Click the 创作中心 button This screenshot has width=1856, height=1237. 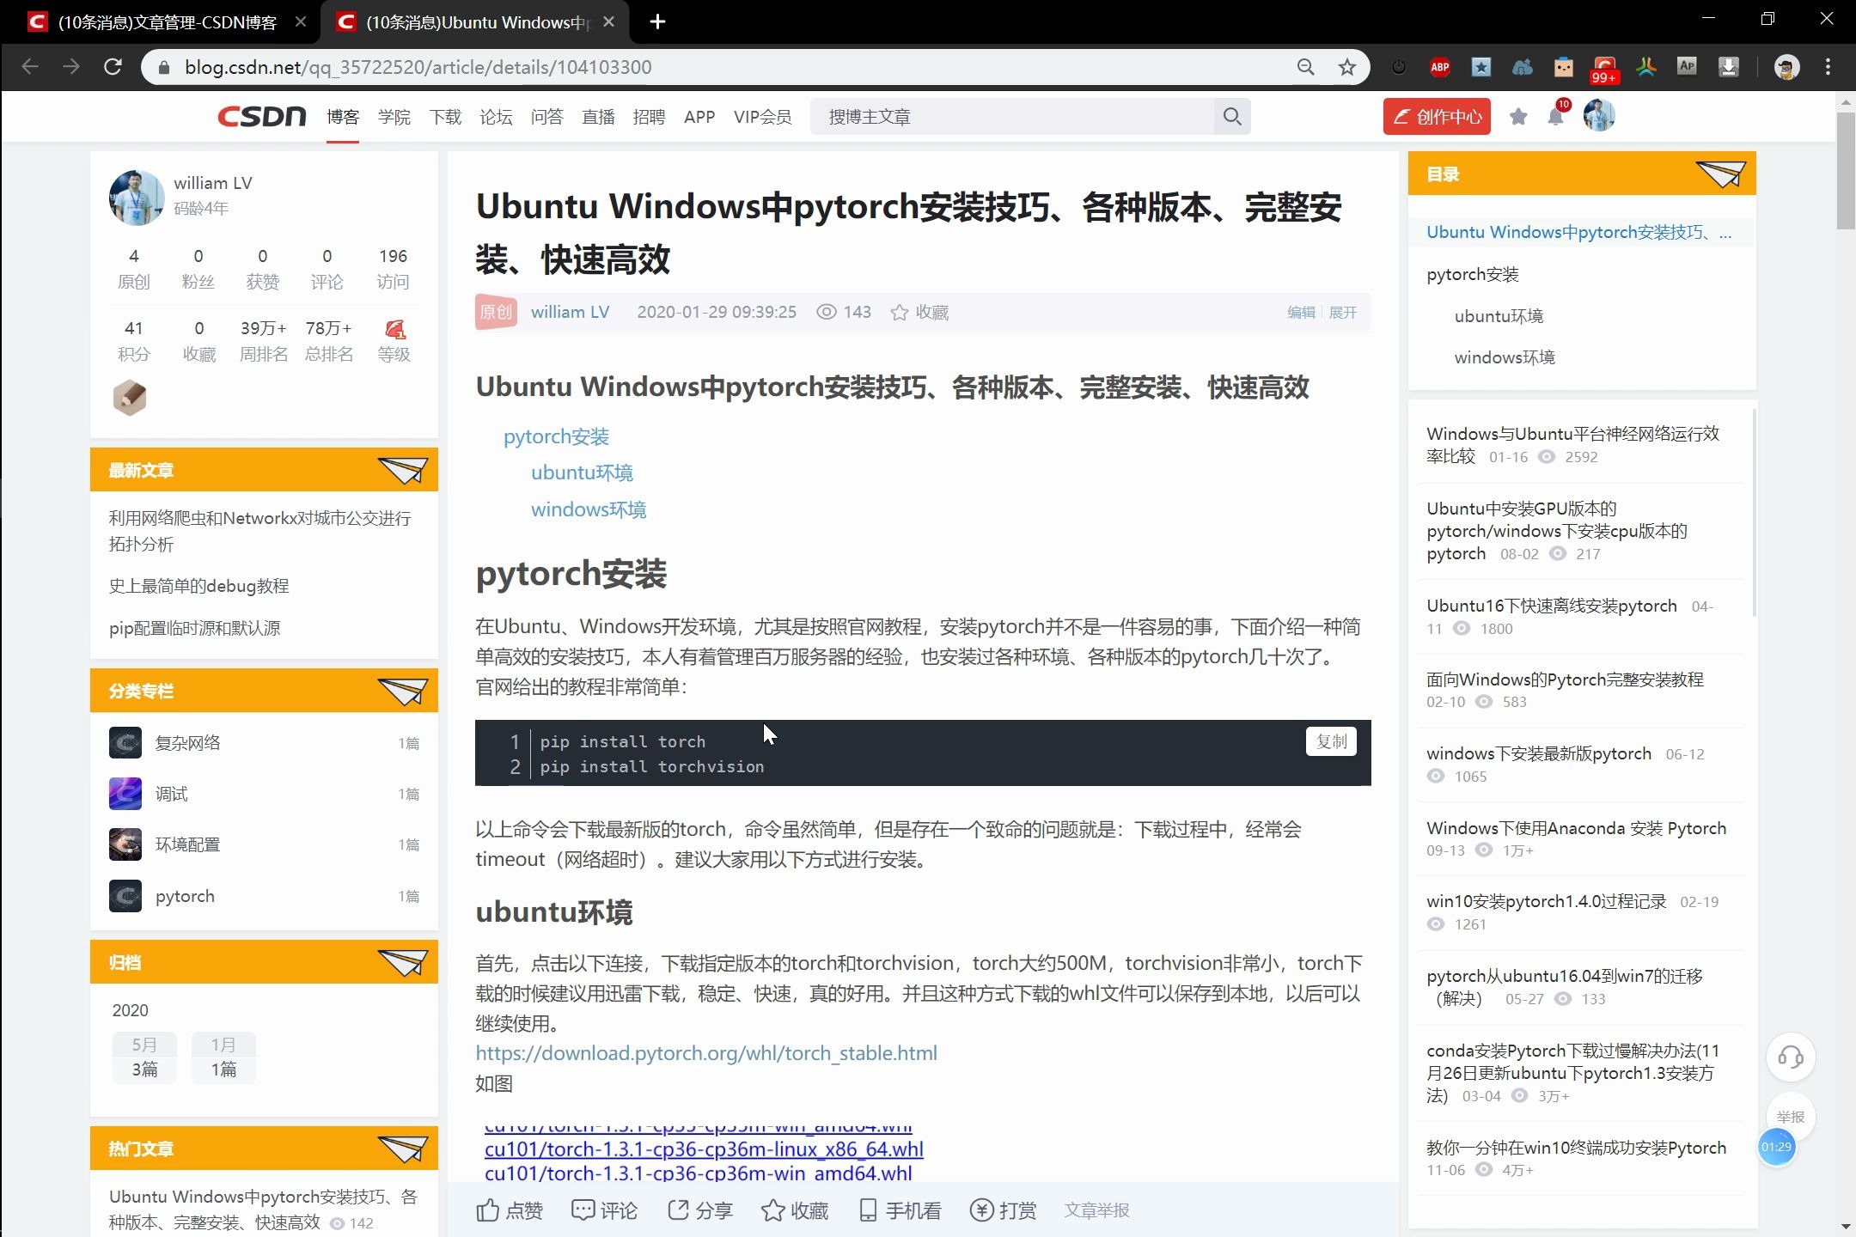tap(1437, 117)
